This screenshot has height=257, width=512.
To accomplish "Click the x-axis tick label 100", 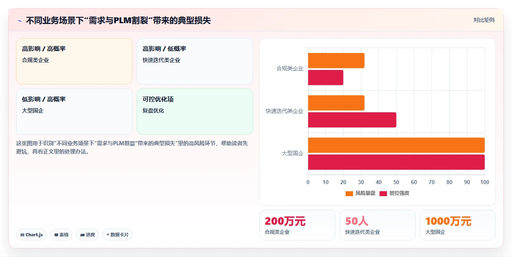I will pos(485,182).
